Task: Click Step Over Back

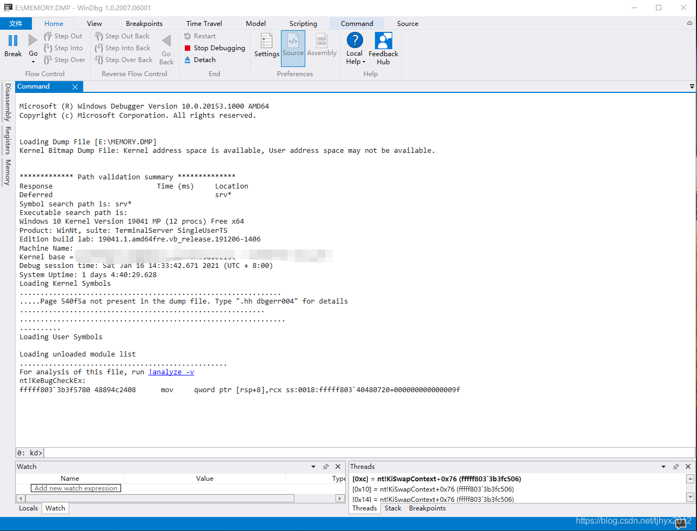Action: coord(124,60)
